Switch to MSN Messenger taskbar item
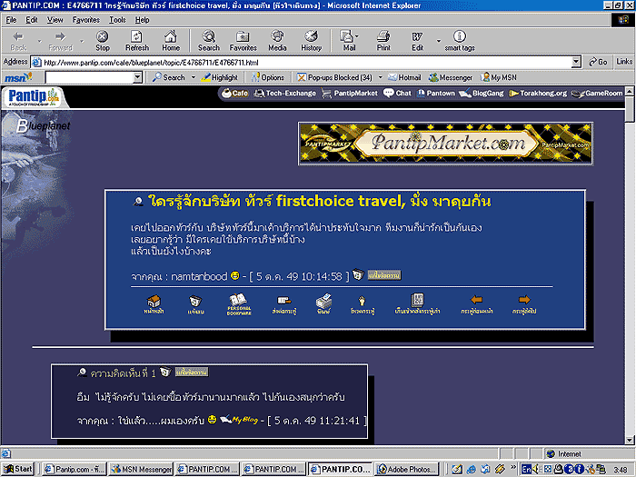 coord(141,469)
